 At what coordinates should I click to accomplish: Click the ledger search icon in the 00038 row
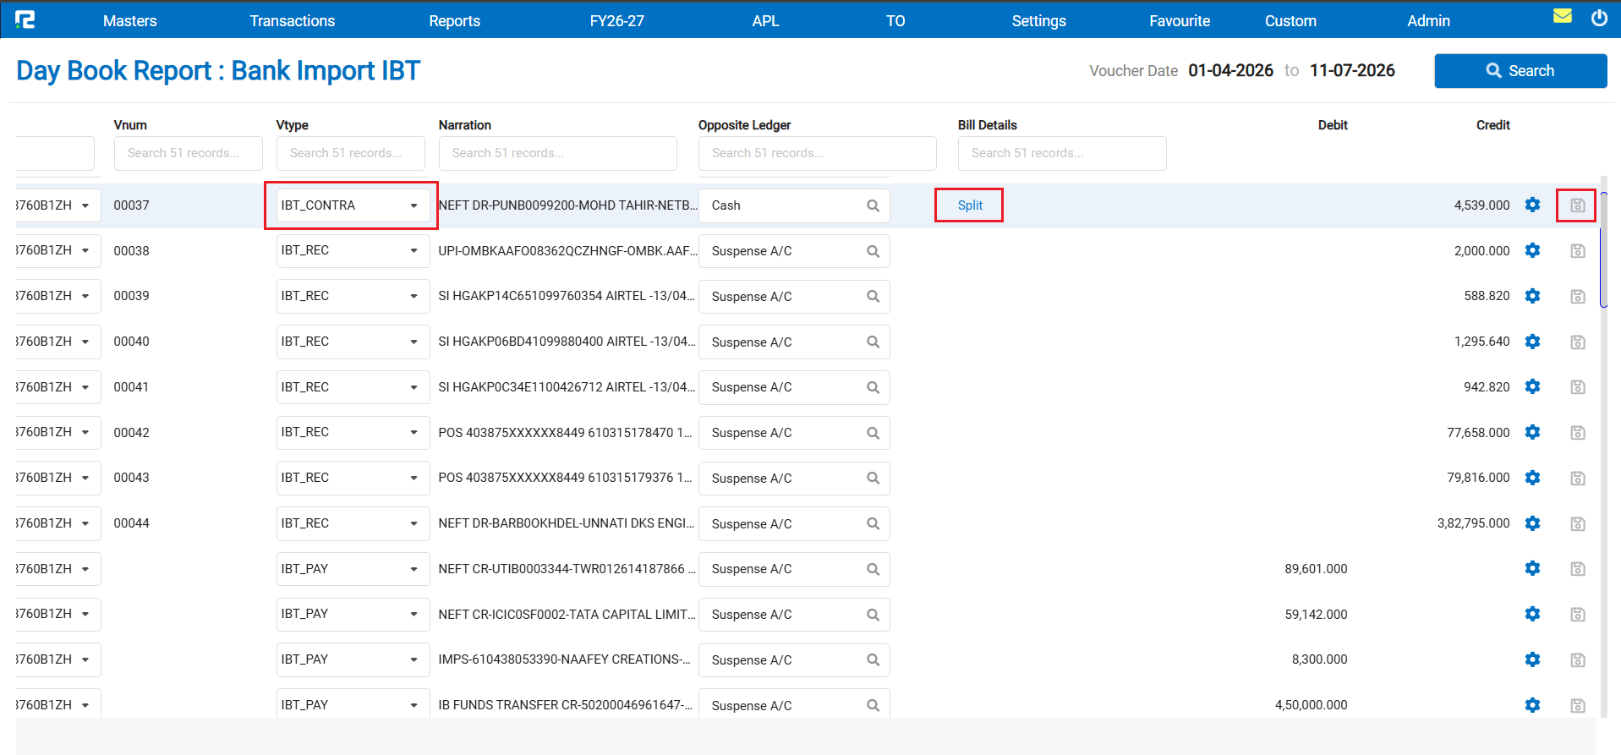tap(873, 251)
